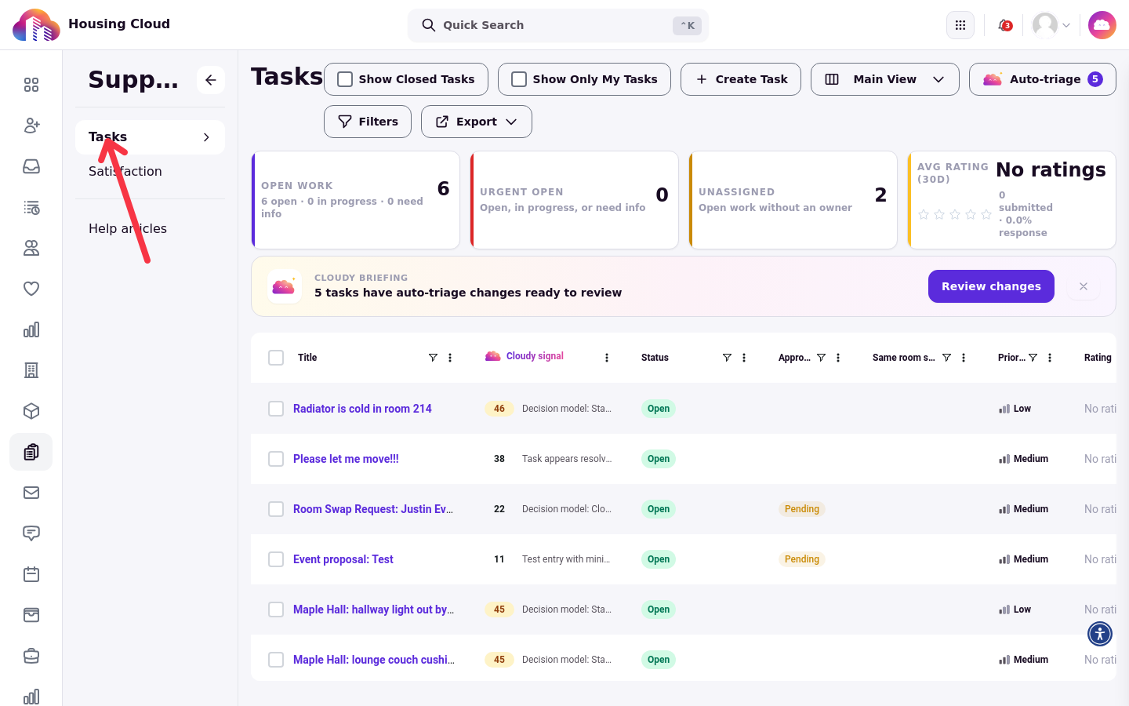Dismiss the Cloudy Briefing banner
The image size is (1129, 706).
(x=1084, y=286)
